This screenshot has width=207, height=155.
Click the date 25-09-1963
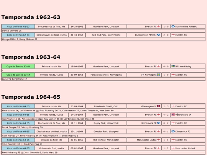coord(77,75)
